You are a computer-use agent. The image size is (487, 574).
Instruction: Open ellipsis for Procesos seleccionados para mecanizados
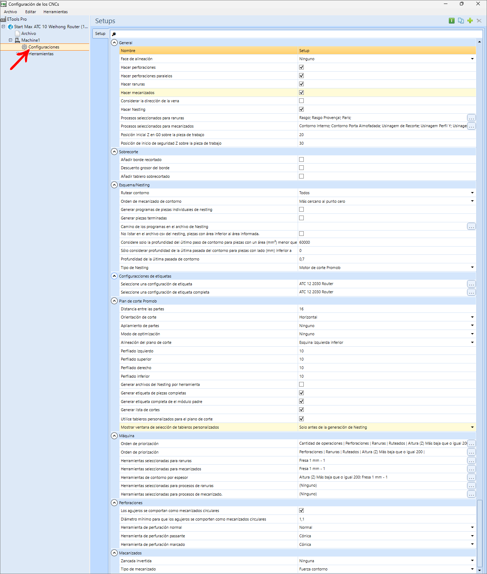click(x=471, y=126)
